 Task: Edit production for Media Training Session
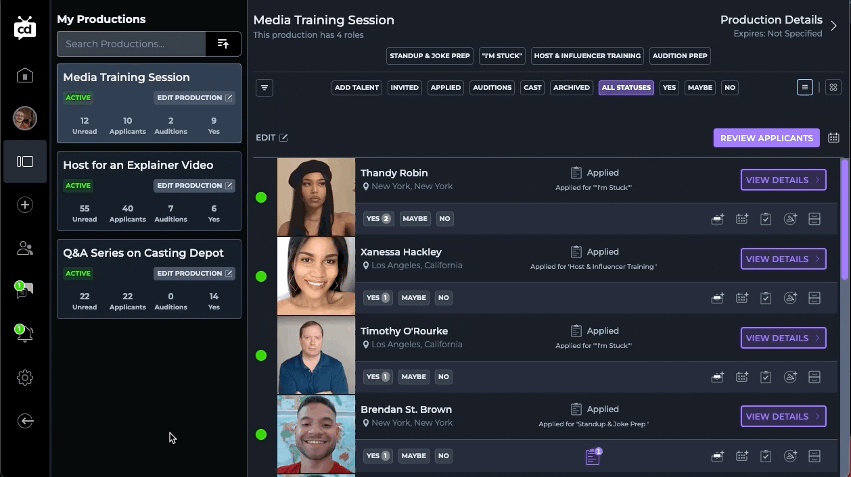pyautogui.click(x=195, y=98)
